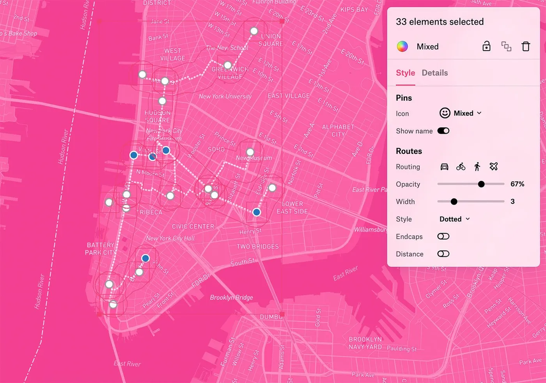The width and height of the screenshot is (546, 383).
Task: Switch to the Style tab
Action: pos(406,73)
